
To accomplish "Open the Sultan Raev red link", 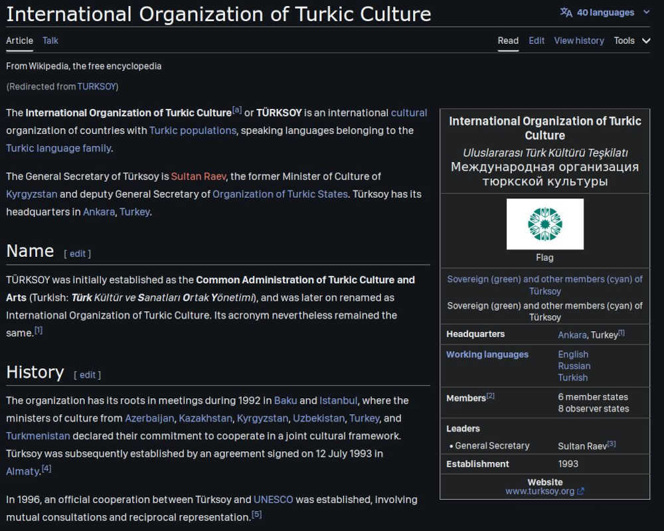I will 198,177.
